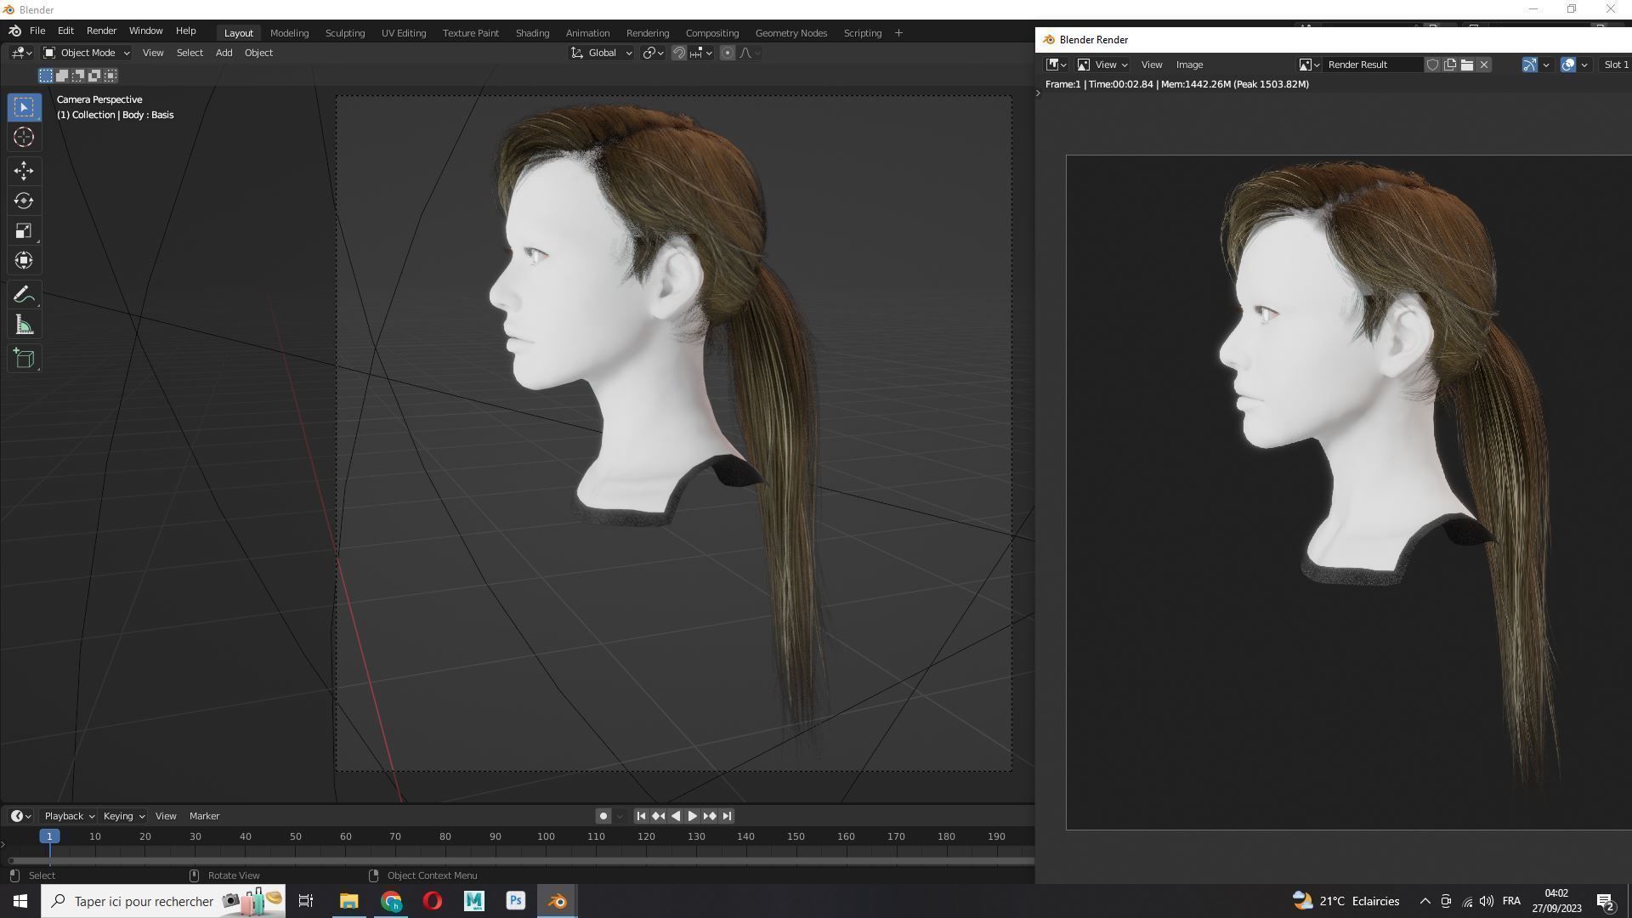The width and height of the screenshot is (1632, 918).
Task: Open the Image menu in Render window
Action: click(1189, 65)
